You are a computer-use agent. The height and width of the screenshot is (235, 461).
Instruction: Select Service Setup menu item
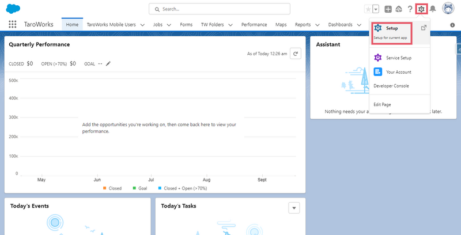[399, 58]
